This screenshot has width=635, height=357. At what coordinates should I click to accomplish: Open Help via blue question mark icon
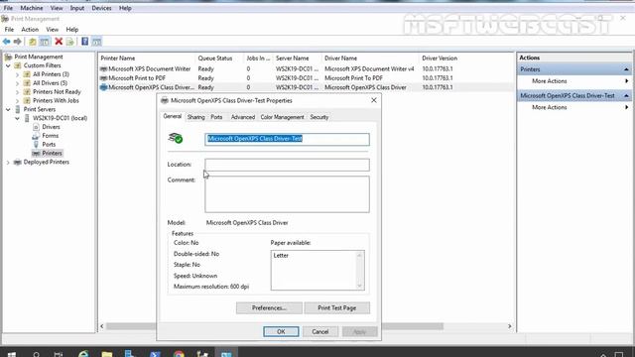coord(84,42)
